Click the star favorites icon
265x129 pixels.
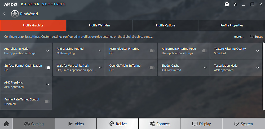pyautogui.click(x=235, y=4)
